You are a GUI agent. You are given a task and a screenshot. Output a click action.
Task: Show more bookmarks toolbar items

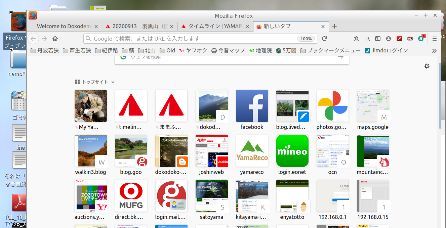click(434, 51)
